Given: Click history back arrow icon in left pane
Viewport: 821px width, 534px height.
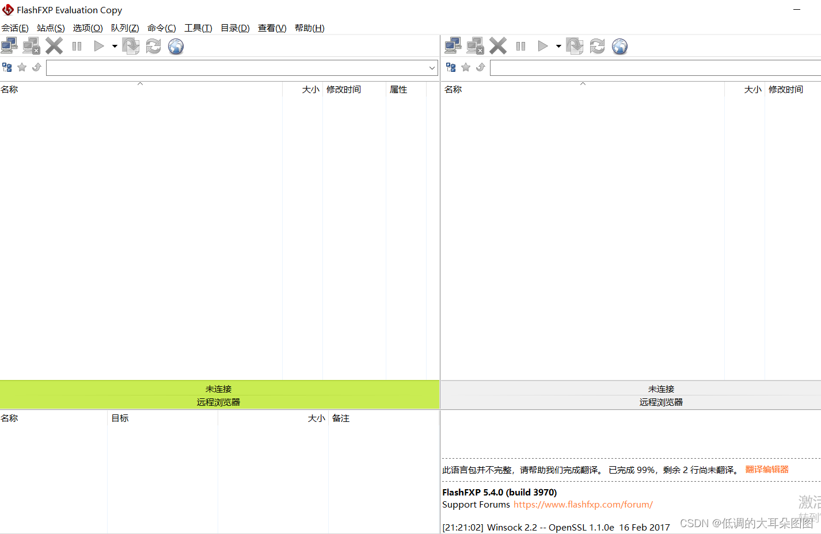Looking at the screenshot, I should [x=37, y=67].
